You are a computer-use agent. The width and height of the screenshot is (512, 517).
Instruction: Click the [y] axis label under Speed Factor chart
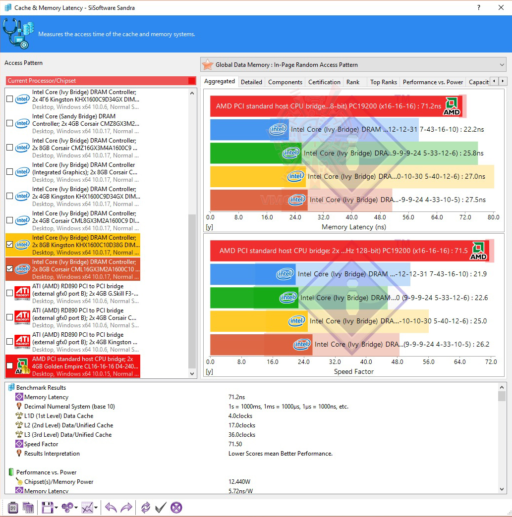coord(209,371)
